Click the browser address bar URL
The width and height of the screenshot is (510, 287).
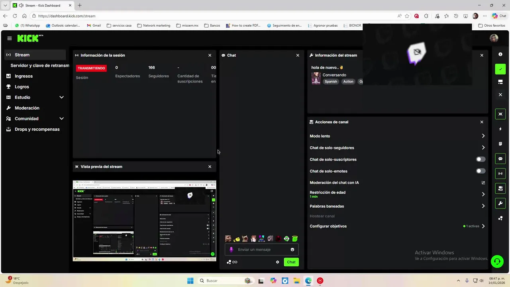[67, 16]
